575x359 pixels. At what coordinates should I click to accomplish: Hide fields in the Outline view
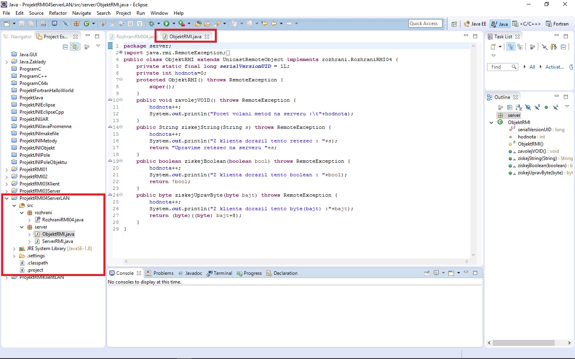click(x=528, y=107)
